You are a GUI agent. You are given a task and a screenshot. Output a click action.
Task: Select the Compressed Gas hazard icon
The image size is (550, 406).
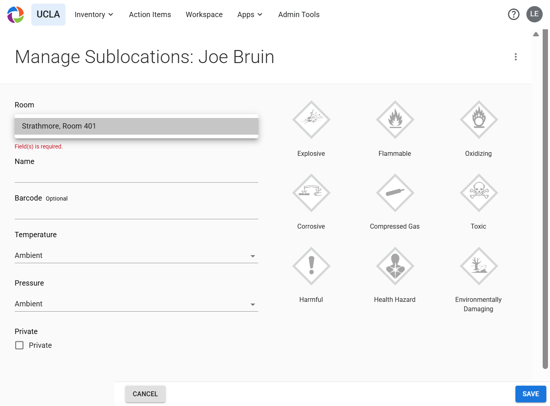pos(395,193)
